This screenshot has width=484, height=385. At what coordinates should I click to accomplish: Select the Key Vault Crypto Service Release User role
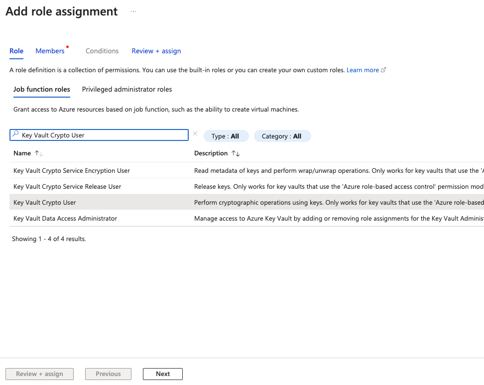click(67, 186)
